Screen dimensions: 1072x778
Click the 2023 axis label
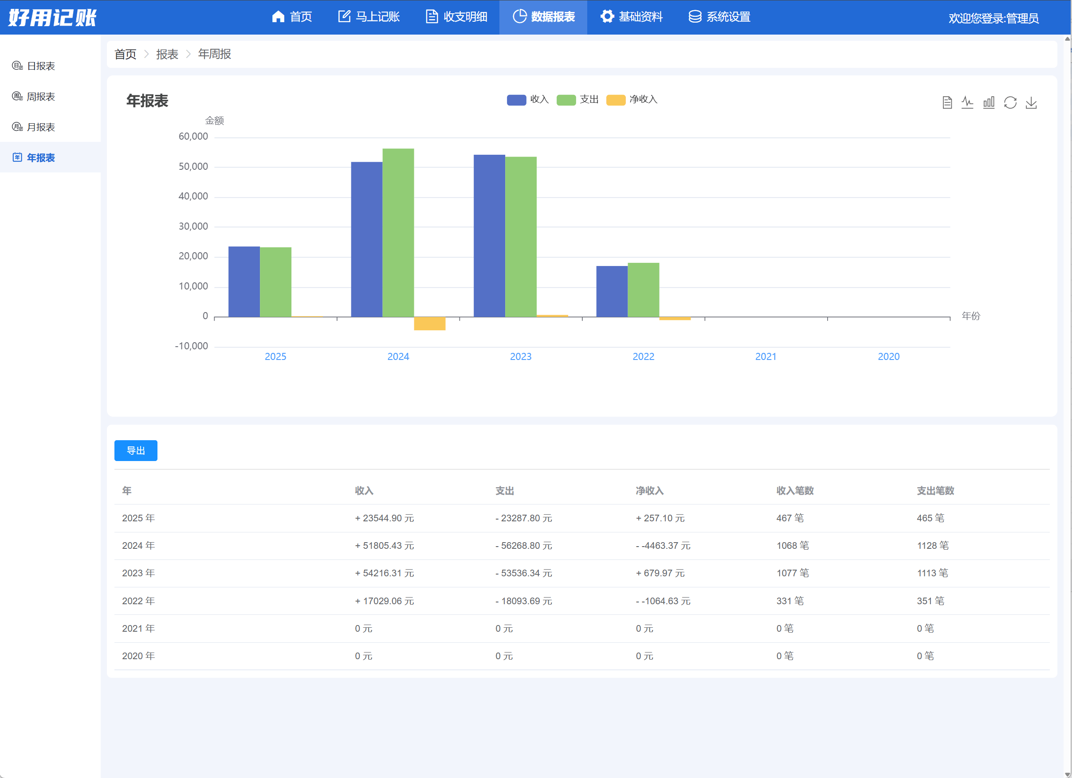click(x=521, y=357)
